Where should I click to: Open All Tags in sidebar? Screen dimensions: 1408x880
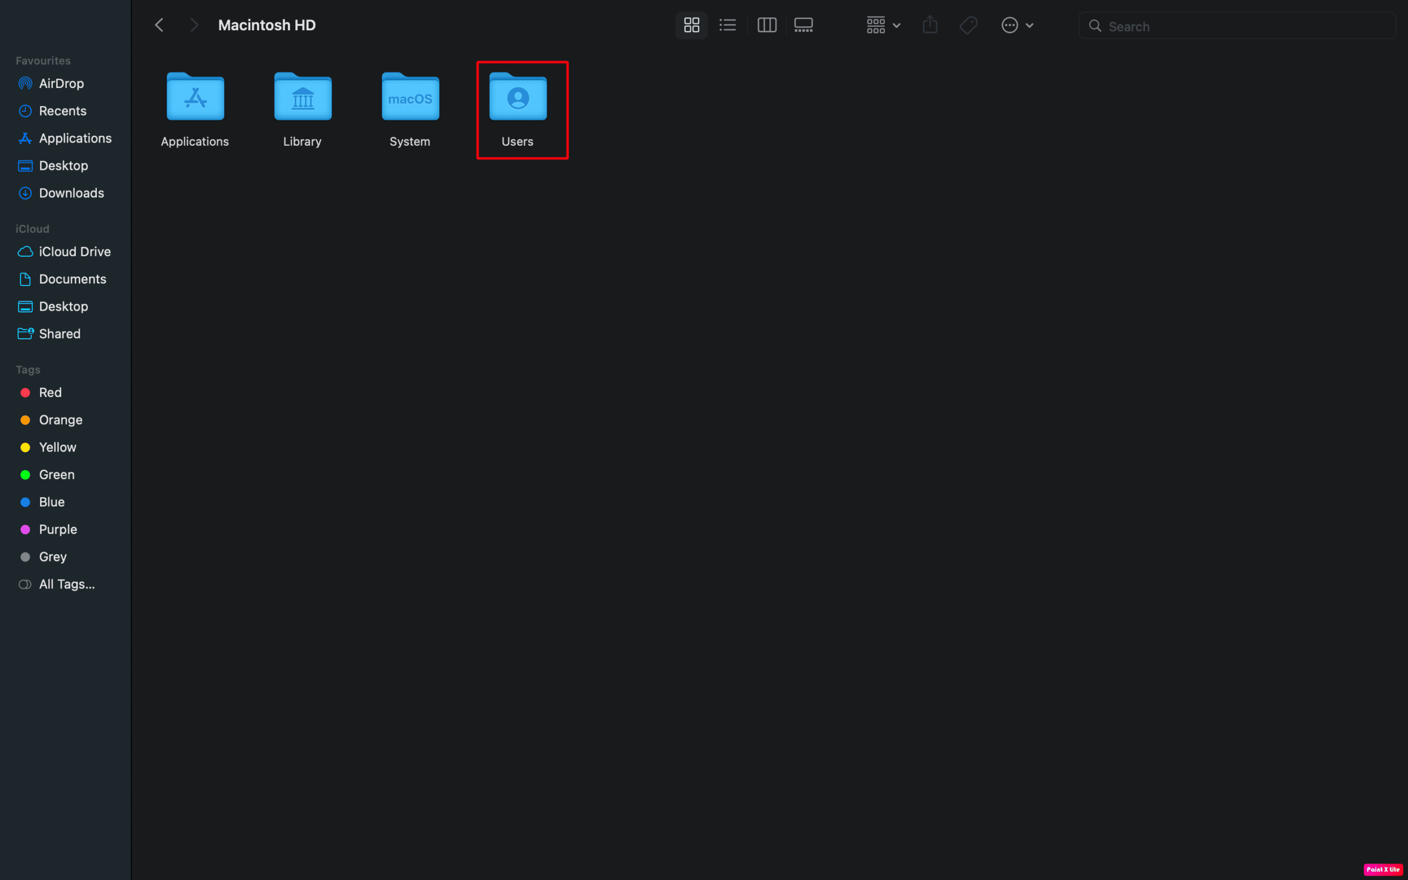(x=66, y=583)
